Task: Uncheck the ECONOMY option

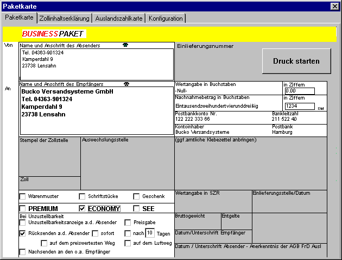Action: click(x=82, y=209)
